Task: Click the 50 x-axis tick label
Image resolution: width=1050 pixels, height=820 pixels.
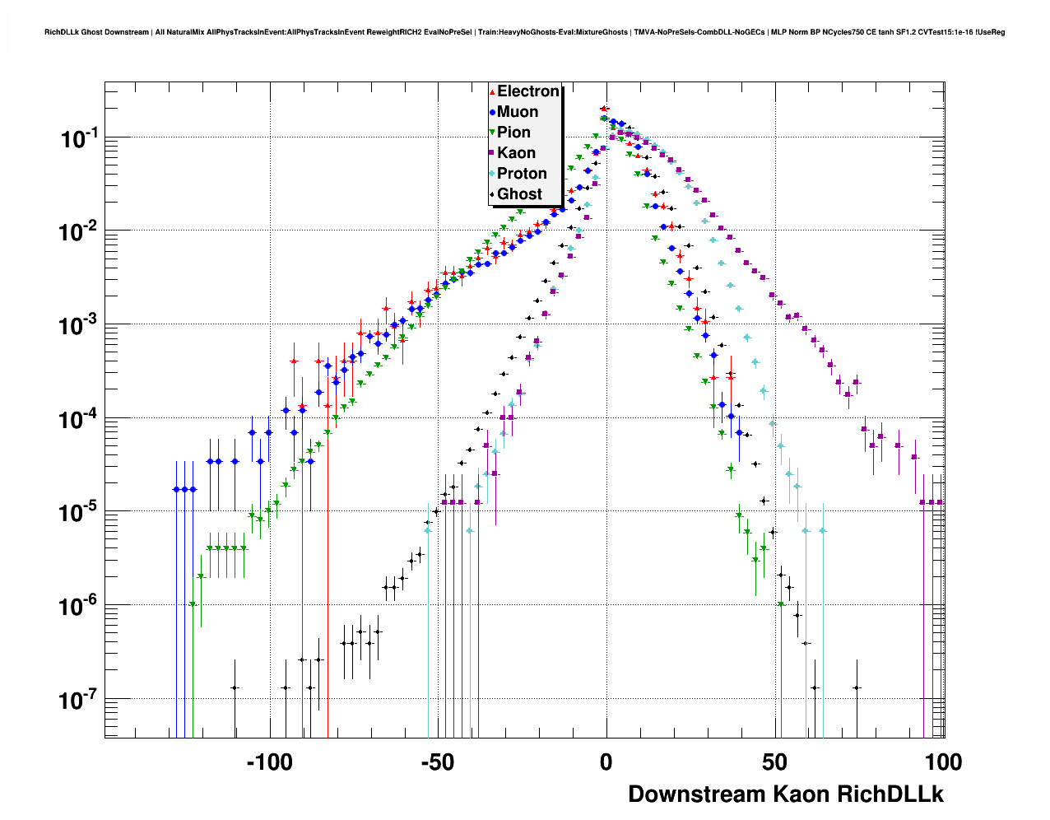Action: coord(774,762)
